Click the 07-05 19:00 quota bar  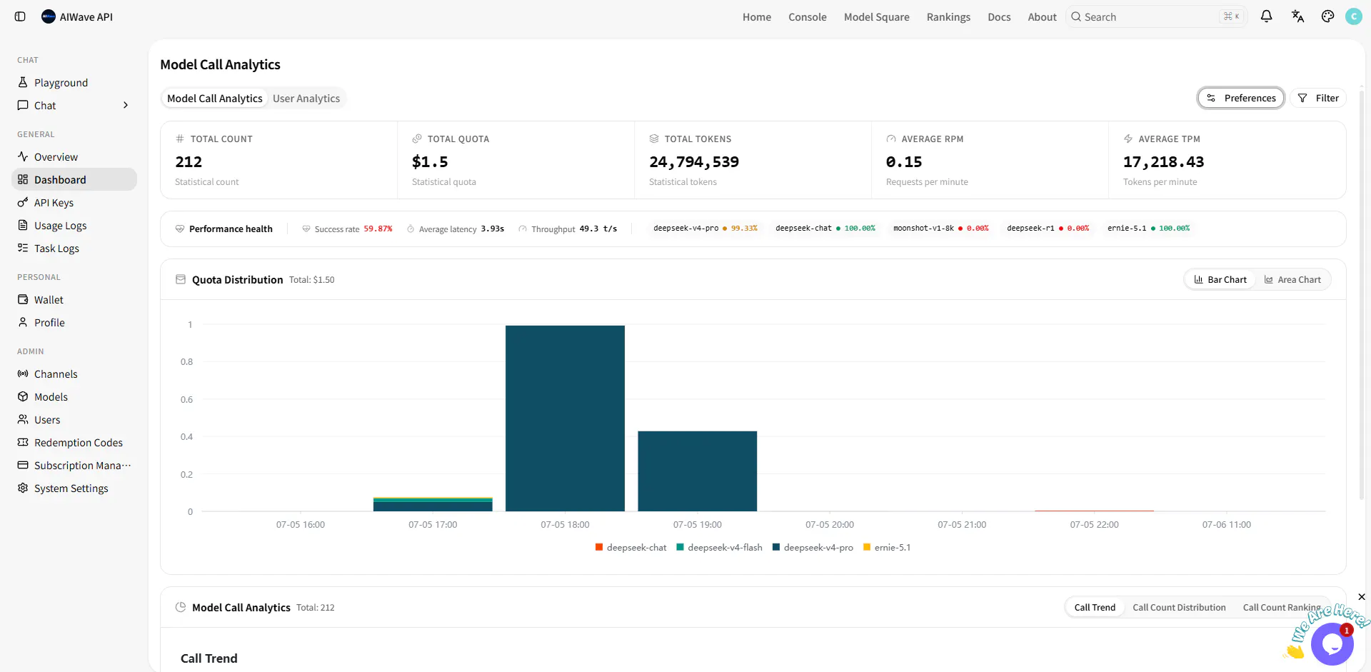(698, 471)
